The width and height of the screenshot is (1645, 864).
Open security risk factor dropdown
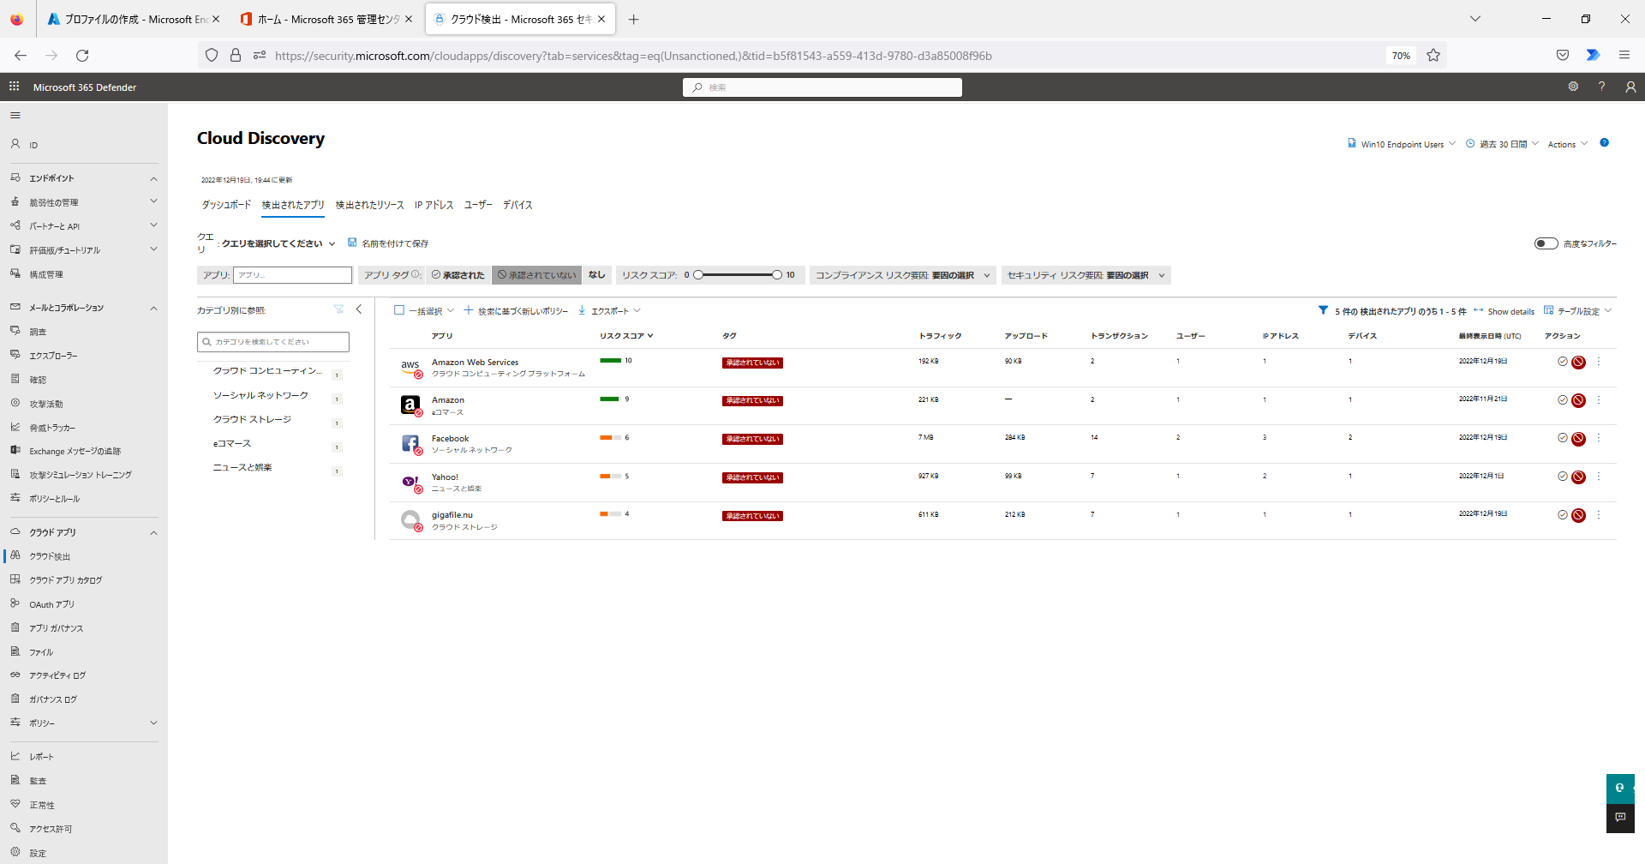1086,275
